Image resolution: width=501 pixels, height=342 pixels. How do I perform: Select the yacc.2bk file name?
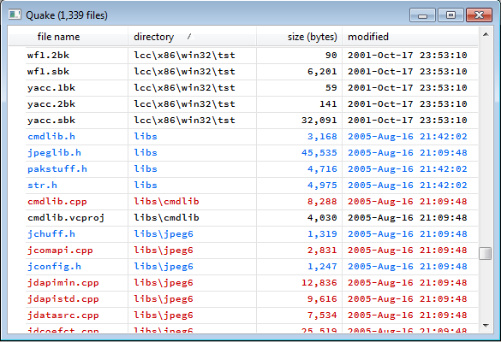click(x=51, y=104)
